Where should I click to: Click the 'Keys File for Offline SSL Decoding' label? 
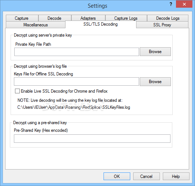click(44, 74)
